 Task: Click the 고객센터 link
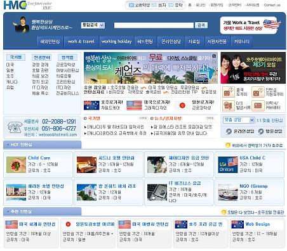pyautogui.click(x=234, y=5)
